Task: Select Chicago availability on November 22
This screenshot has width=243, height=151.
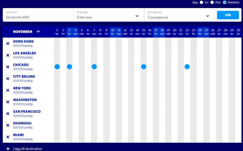Action: pos(187,67)
